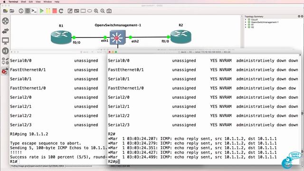Click the zoom in magnifier
Screen dimensions: 304x171
(x=96, y=11)
